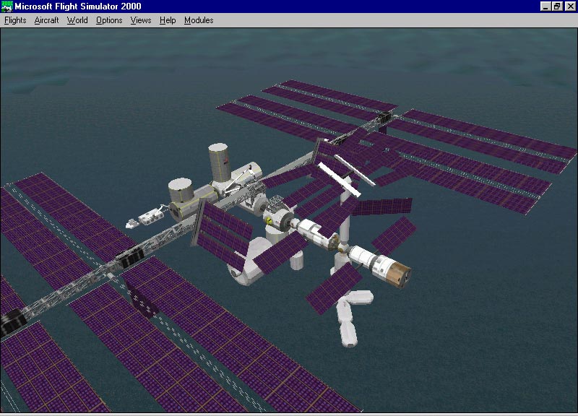
Task: Show the Views menu
Action: (141, 20)
